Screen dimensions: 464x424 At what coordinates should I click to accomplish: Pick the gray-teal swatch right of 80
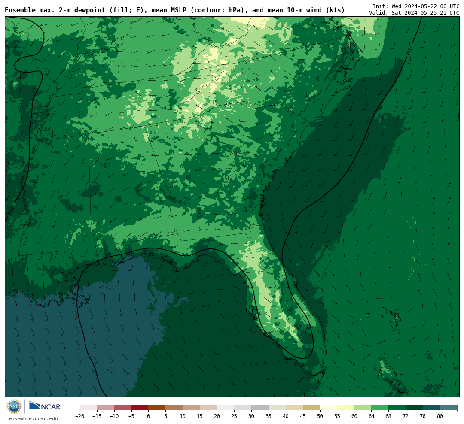449,408
